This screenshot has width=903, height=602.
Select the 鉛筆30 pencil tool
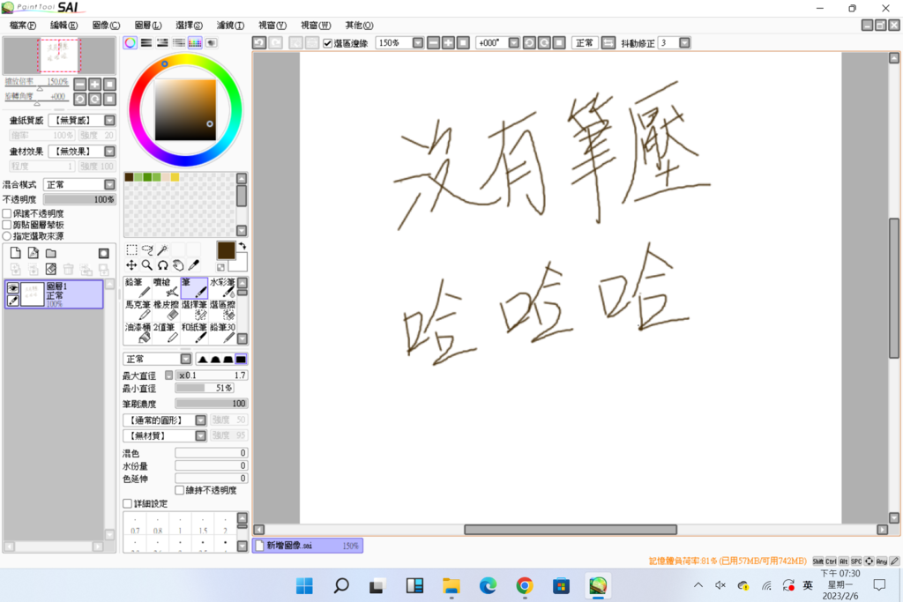[222, 332]
